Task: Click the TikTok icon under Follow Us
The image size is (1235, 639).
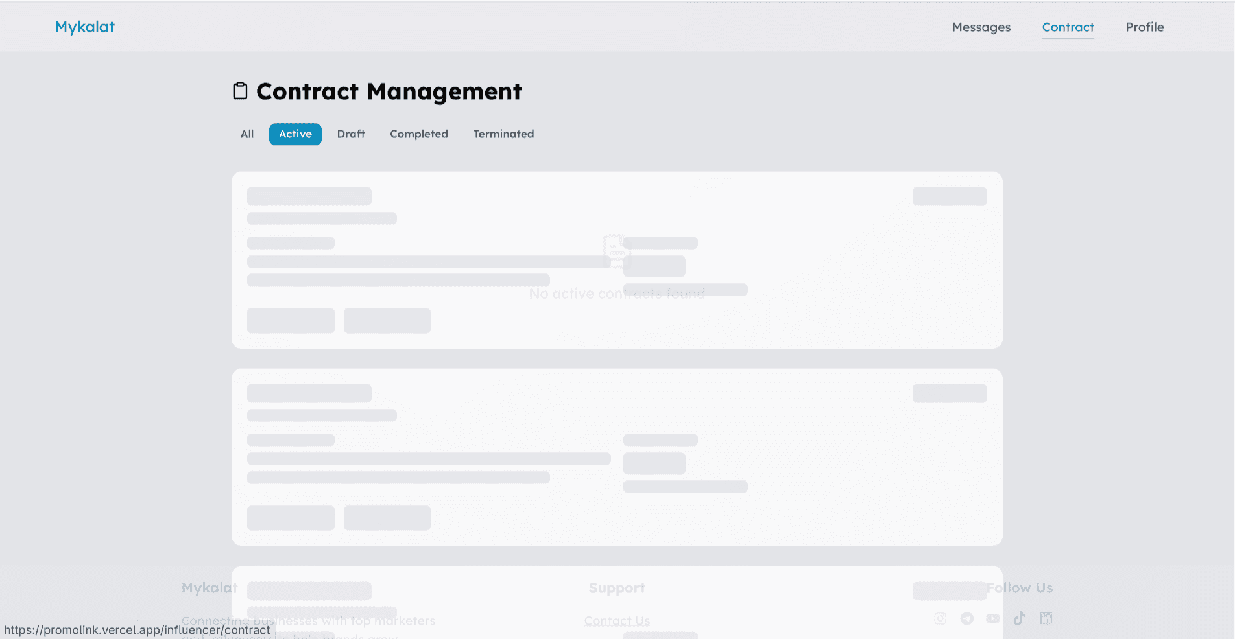Action: pyautogui.click(x=1020, y=618)
